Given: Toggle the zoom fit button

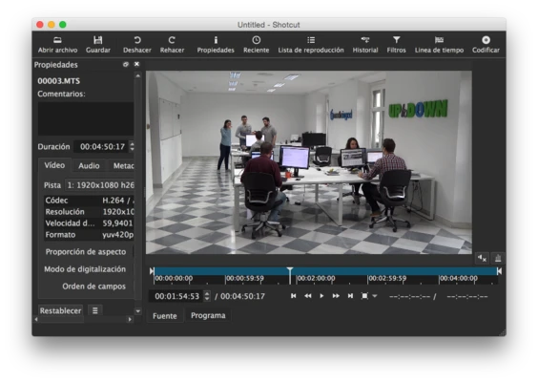Looking at the screenshot, I should point(364,296).
